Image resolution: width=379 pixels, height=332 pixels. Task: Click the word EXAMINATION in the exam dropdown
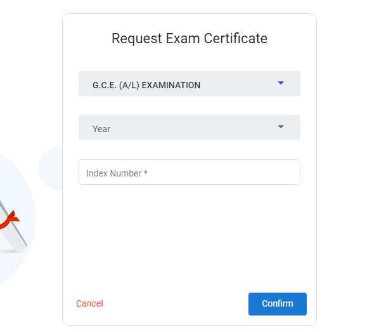(x=171, y=85)
